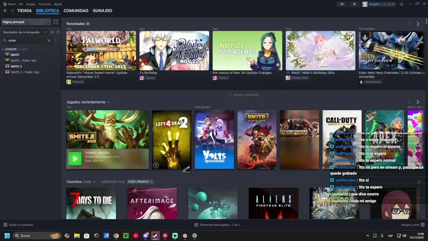Open advanced filters beside the search box
Viewport: 428px width, 241px height.
click(56, 41)
